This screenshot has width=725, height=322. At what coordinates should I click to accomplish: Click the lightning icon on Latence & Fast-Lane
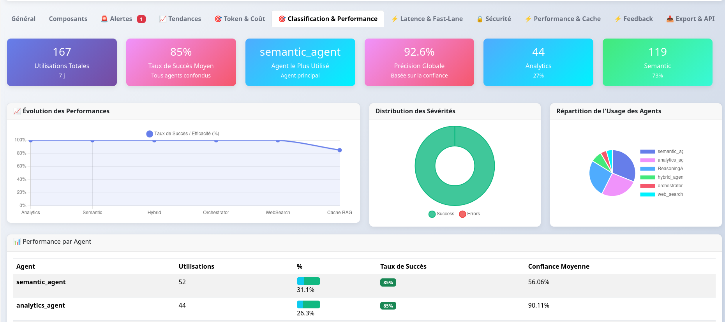(395, 19)
